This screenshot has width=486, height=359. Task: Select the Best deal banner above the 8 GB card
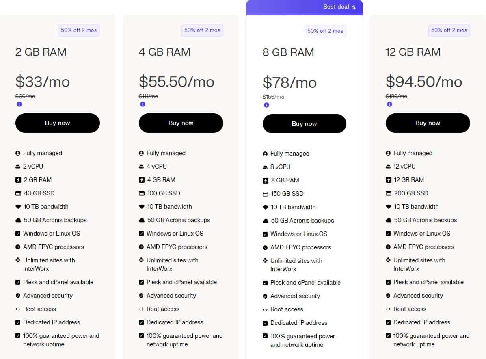[304, 7]
